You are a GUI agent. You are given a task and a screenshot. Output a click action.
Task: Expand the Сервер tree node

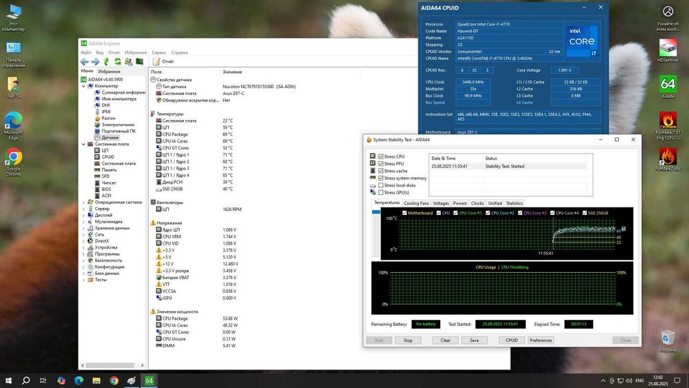[x=83, y=209]
